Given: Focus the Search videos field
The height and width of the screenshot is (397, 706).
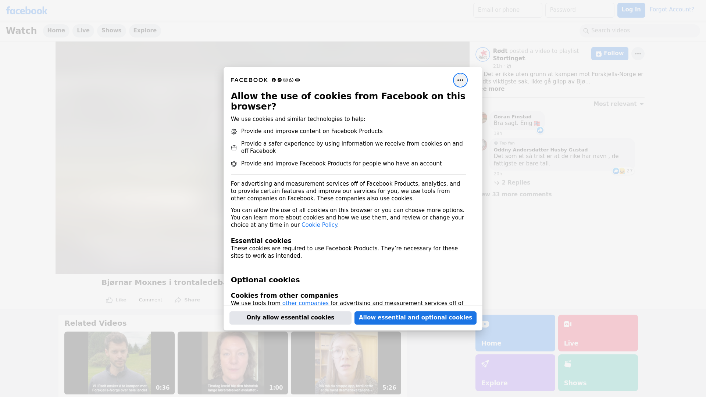Looking at the screenshot, I should coord(640,31).
